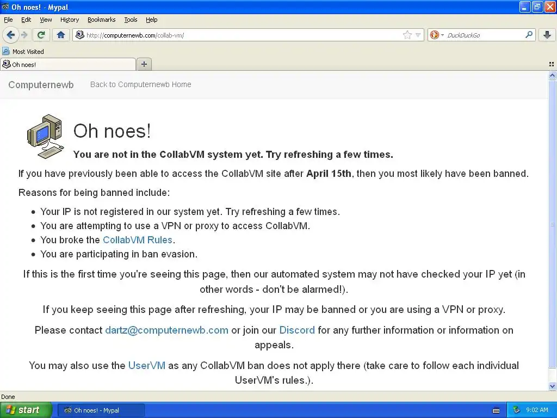
Task: Click 'Reasons for being banned include:' text
Action: point(94,193)
